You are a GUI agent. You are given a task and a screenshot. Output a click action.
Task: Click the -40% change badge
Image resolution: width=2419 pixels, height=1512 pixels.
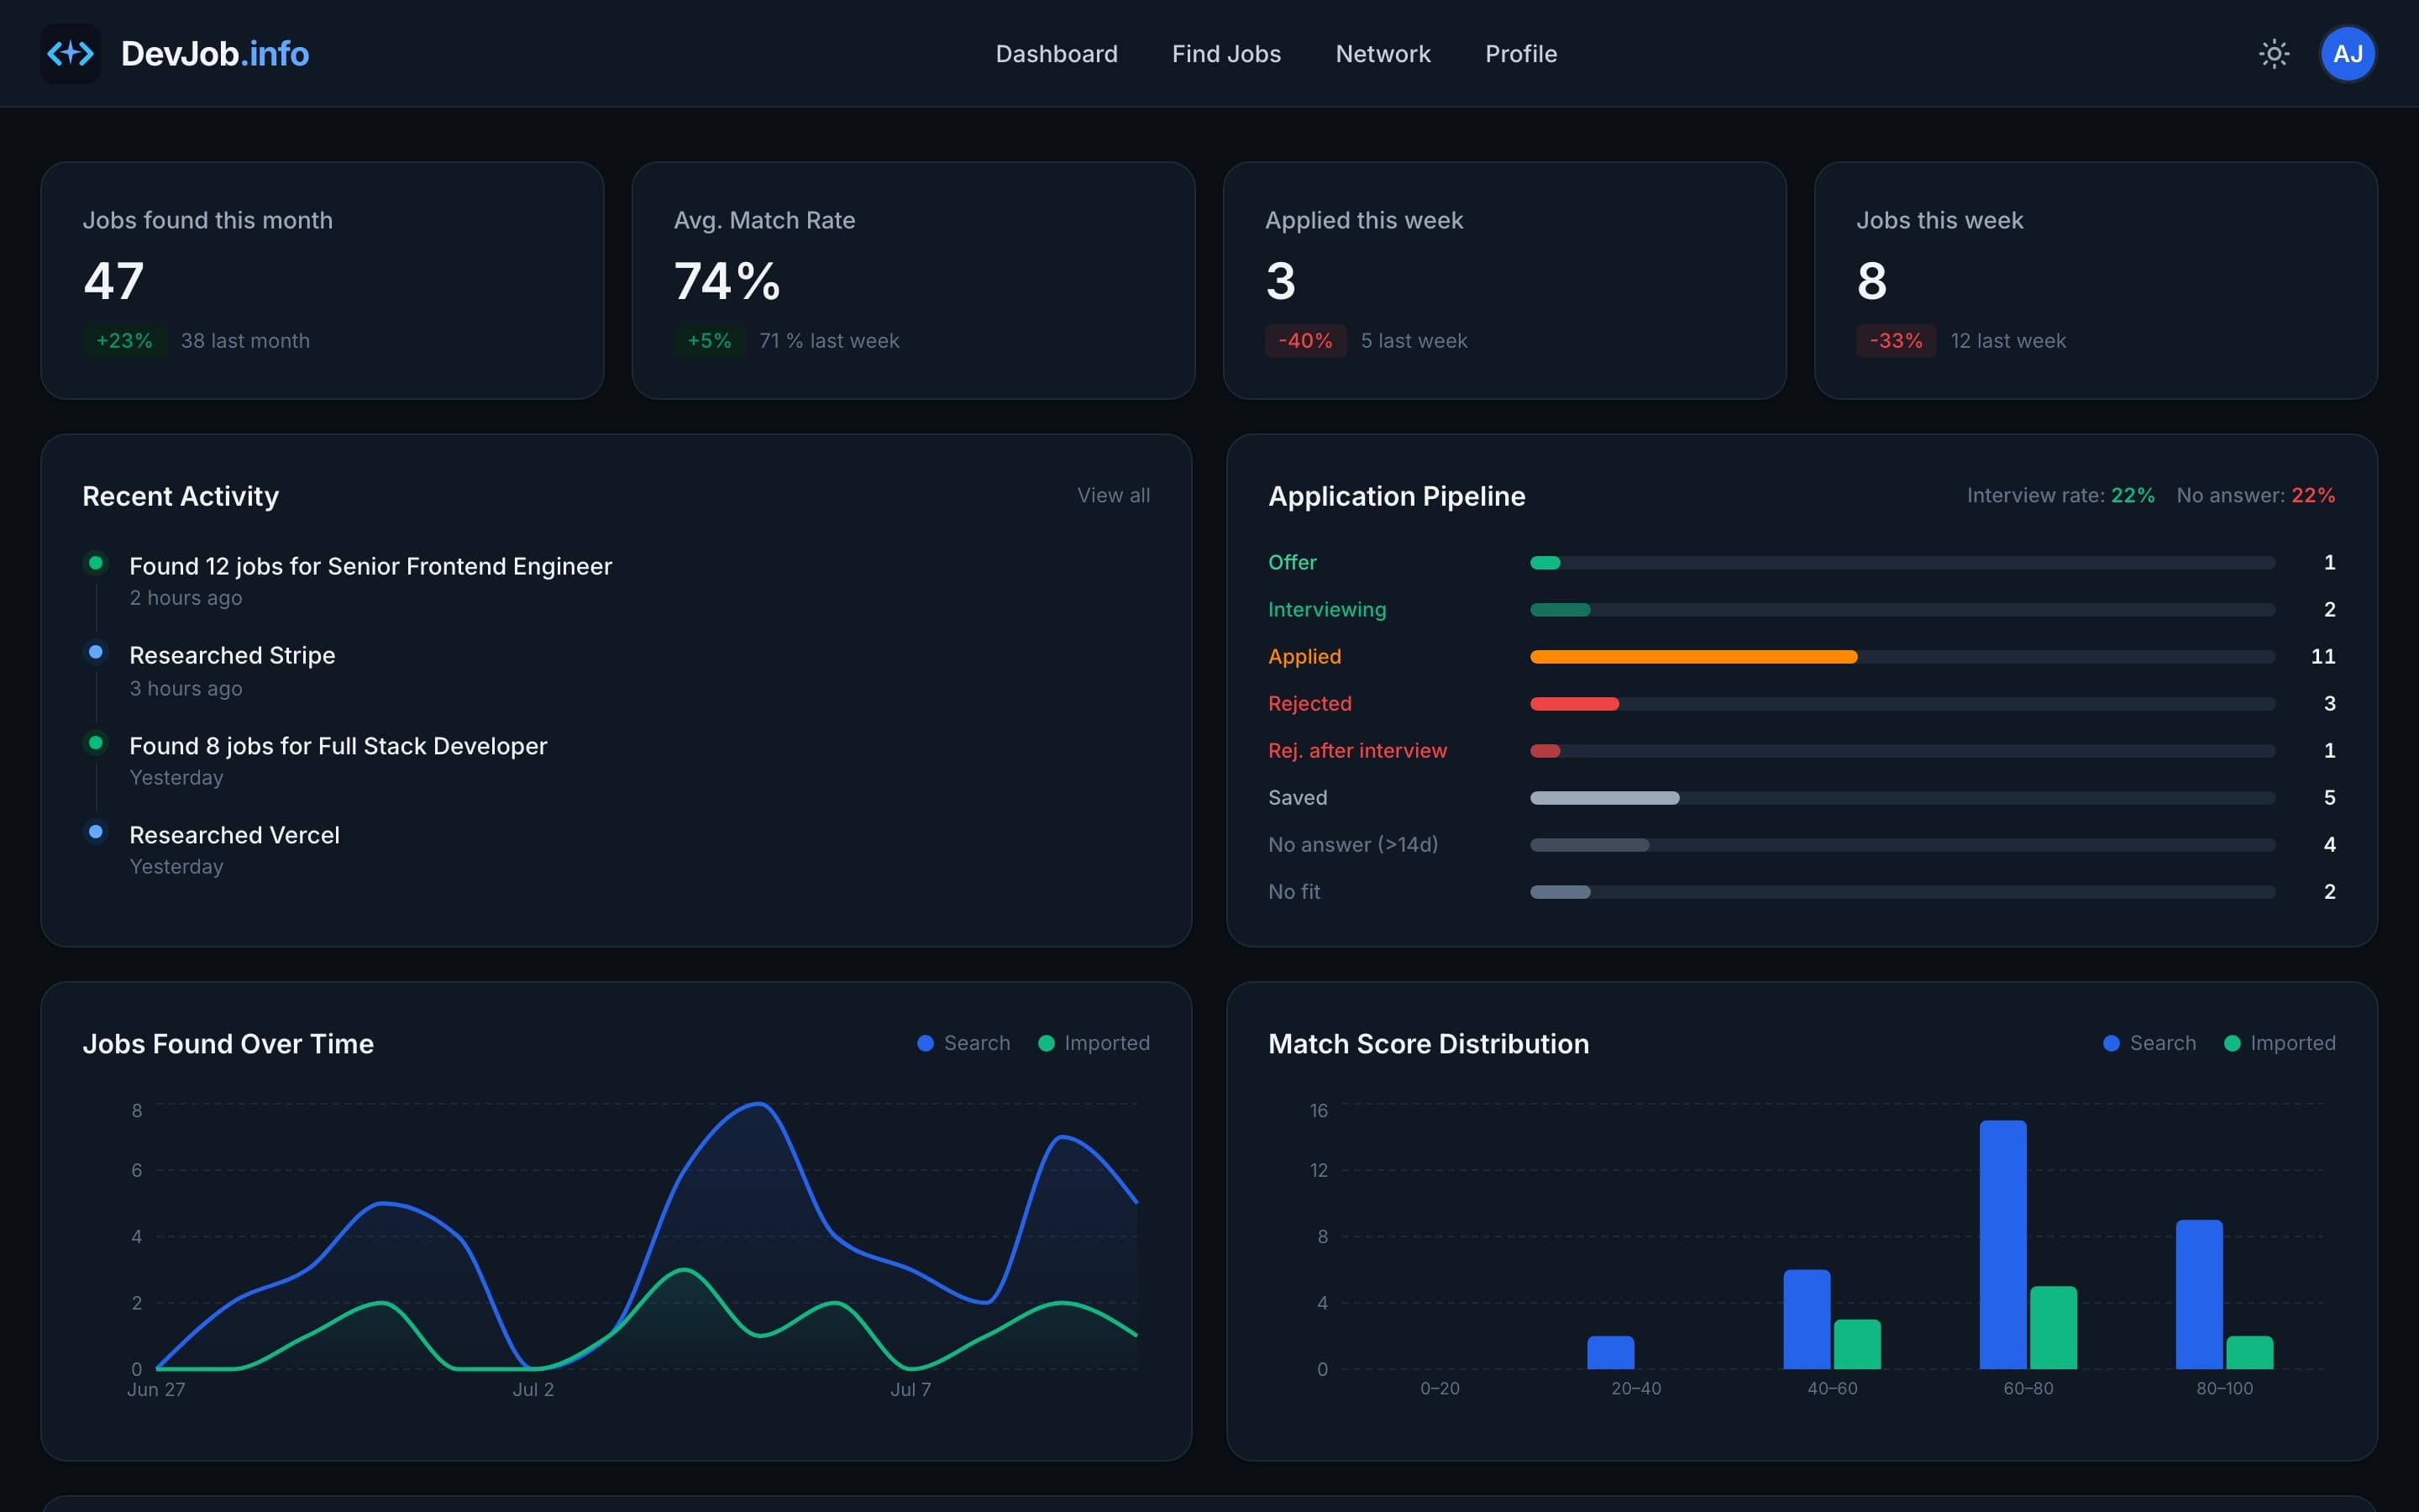pos(1305,341)
